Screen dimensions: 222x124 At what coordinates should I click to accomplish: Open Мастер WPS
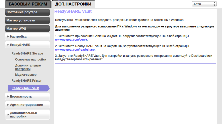tap(27, 29)
